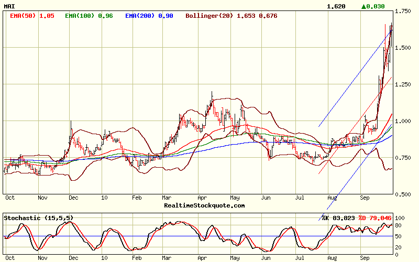
Task: Click the %K 83.023 readout
Action: [338, 217]
